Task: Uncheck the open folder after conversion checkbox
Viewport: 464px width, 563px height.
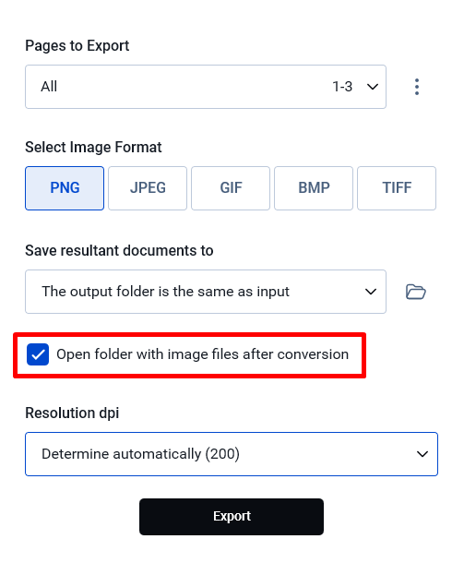Action: click(38, 354)
